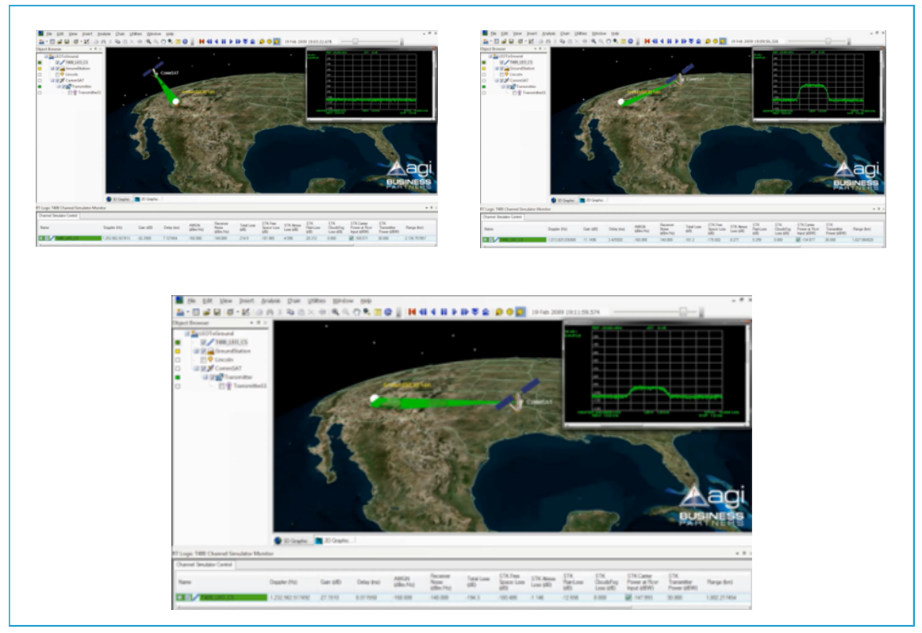922x633 pixels.
Task: Toggle the STK Carrier Power at Rcvr Input checkbox
Action: [x=628, y=597]
